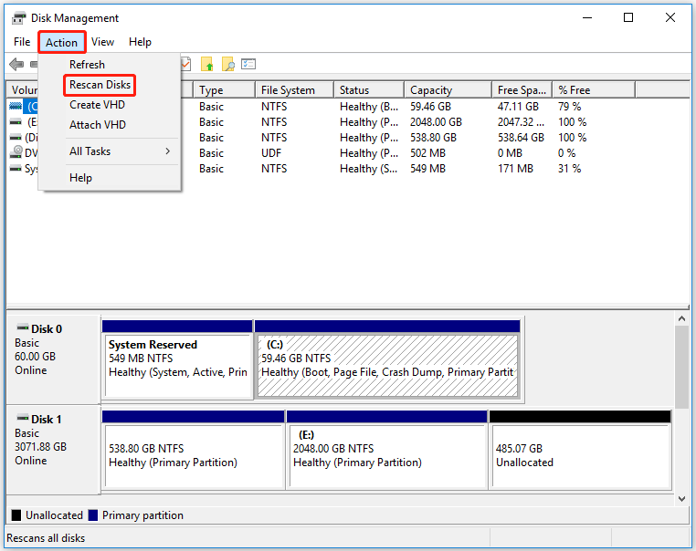
Task: Choose Rescan Disks from Action menu
Action: [x=100, y=85]
